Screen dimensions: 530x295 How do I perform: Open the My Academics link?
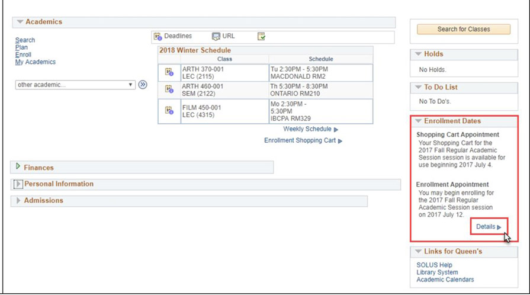click(x=35, y=62)
